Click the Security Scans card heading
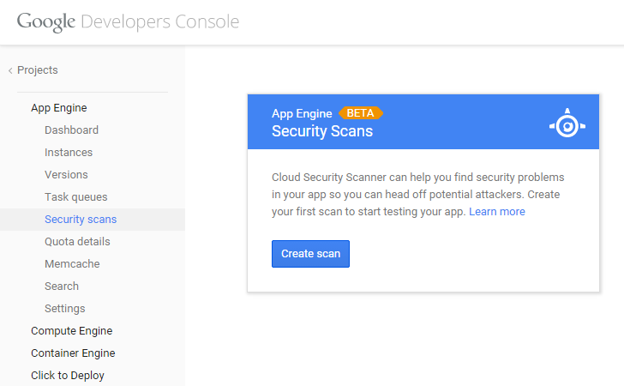This screenshot has height=386, width=624. click(x=322, y=131)
